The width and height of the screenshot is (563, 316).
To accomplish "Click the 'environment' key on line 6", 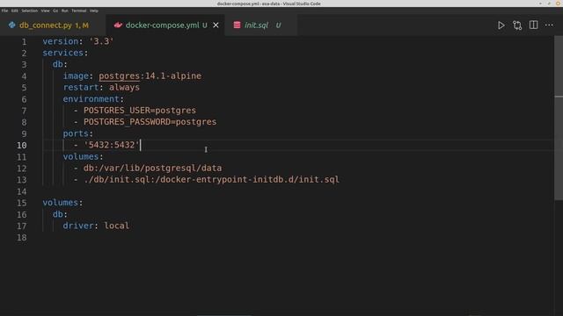I will (91, 99).
